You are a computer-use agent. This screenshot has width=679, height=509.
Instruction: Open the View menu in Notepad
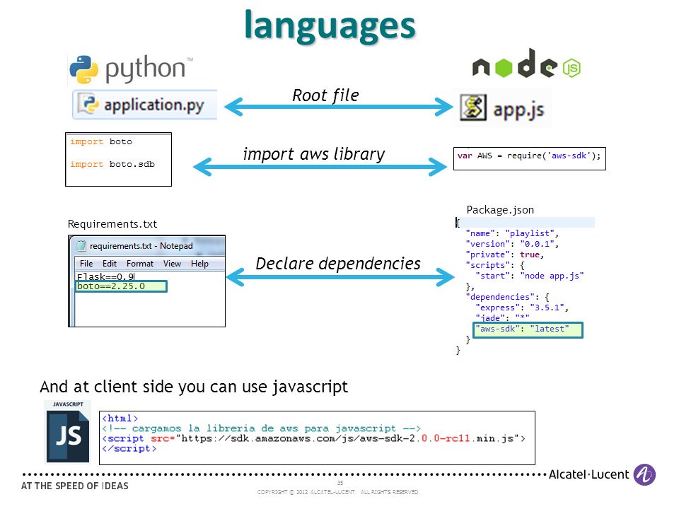(172, 264)
